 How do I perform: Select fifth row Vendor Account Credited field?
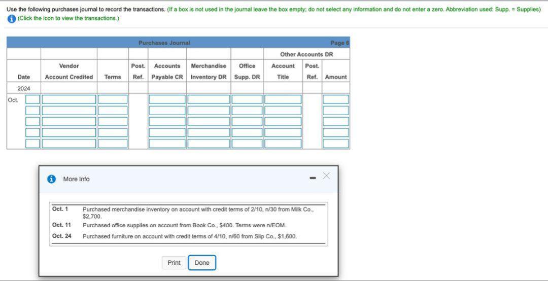(69, 144)
